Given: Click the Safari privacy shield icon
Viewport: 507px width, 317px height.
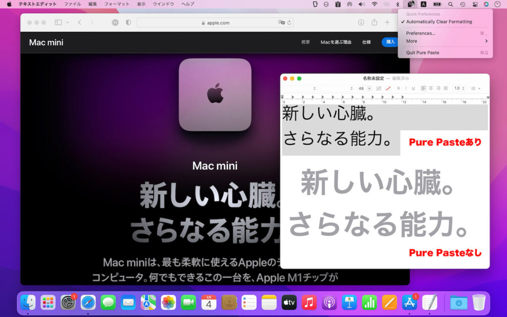Looking at the screenshot, I should pyautogui.click(x=128, y=22).
